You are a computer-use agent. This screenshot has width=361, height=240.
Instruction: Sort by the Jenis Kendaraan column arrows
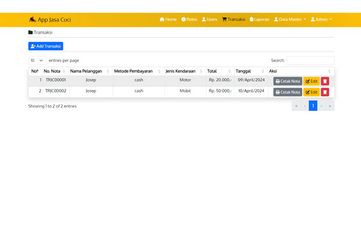click(x=201, y=71)
